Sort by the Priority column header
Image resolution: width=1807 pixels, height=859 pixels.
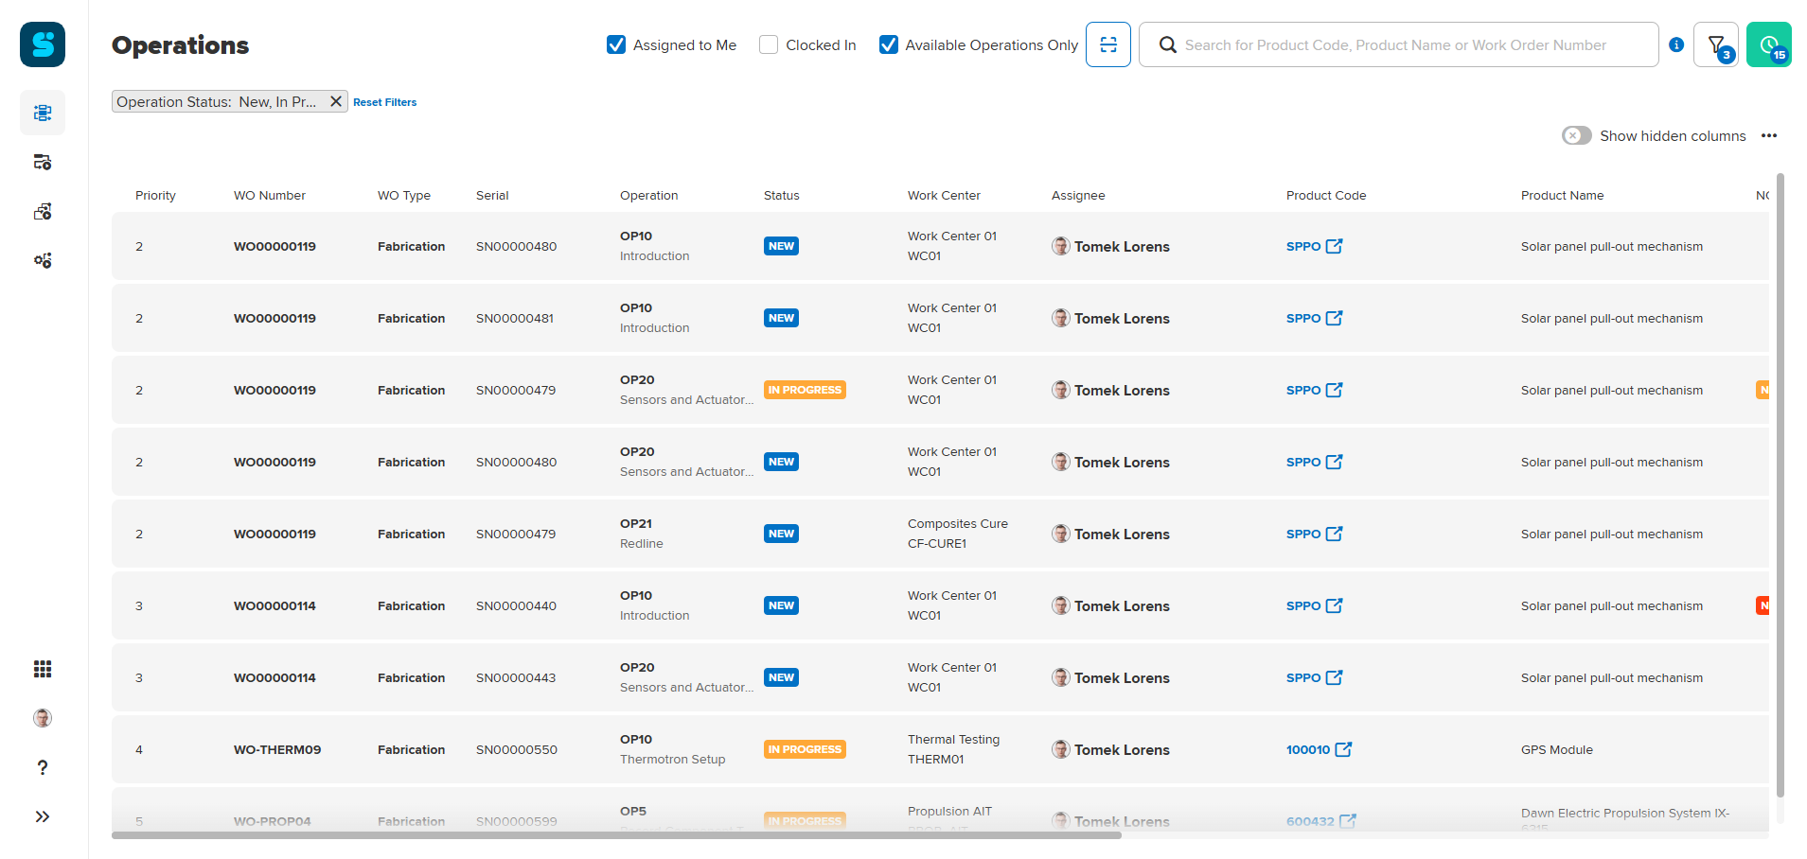(x=155, y=196)
